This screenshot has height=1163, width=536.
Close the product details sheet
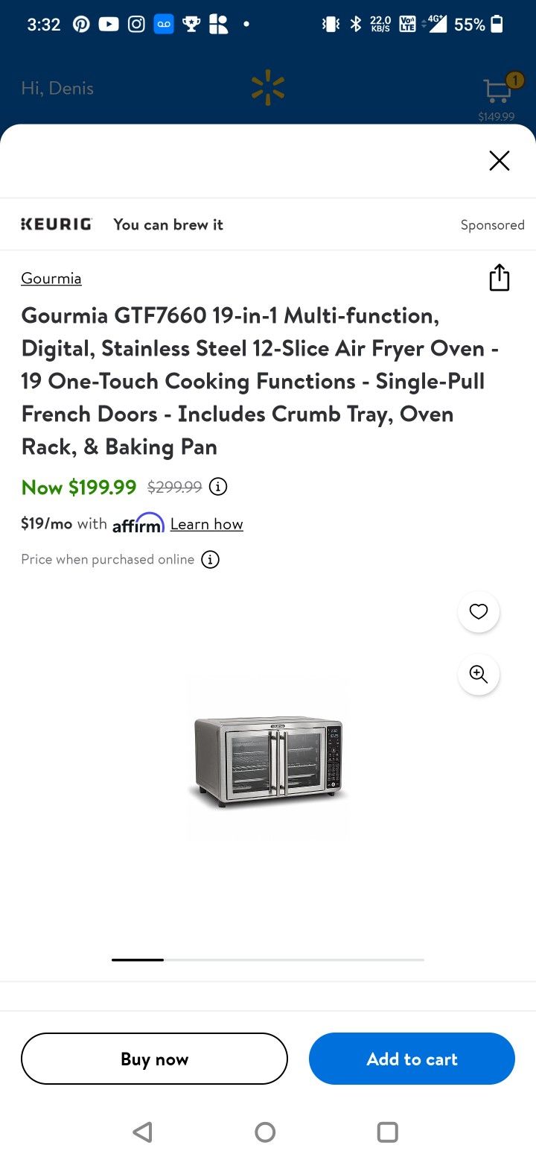(x=499, y=160)
